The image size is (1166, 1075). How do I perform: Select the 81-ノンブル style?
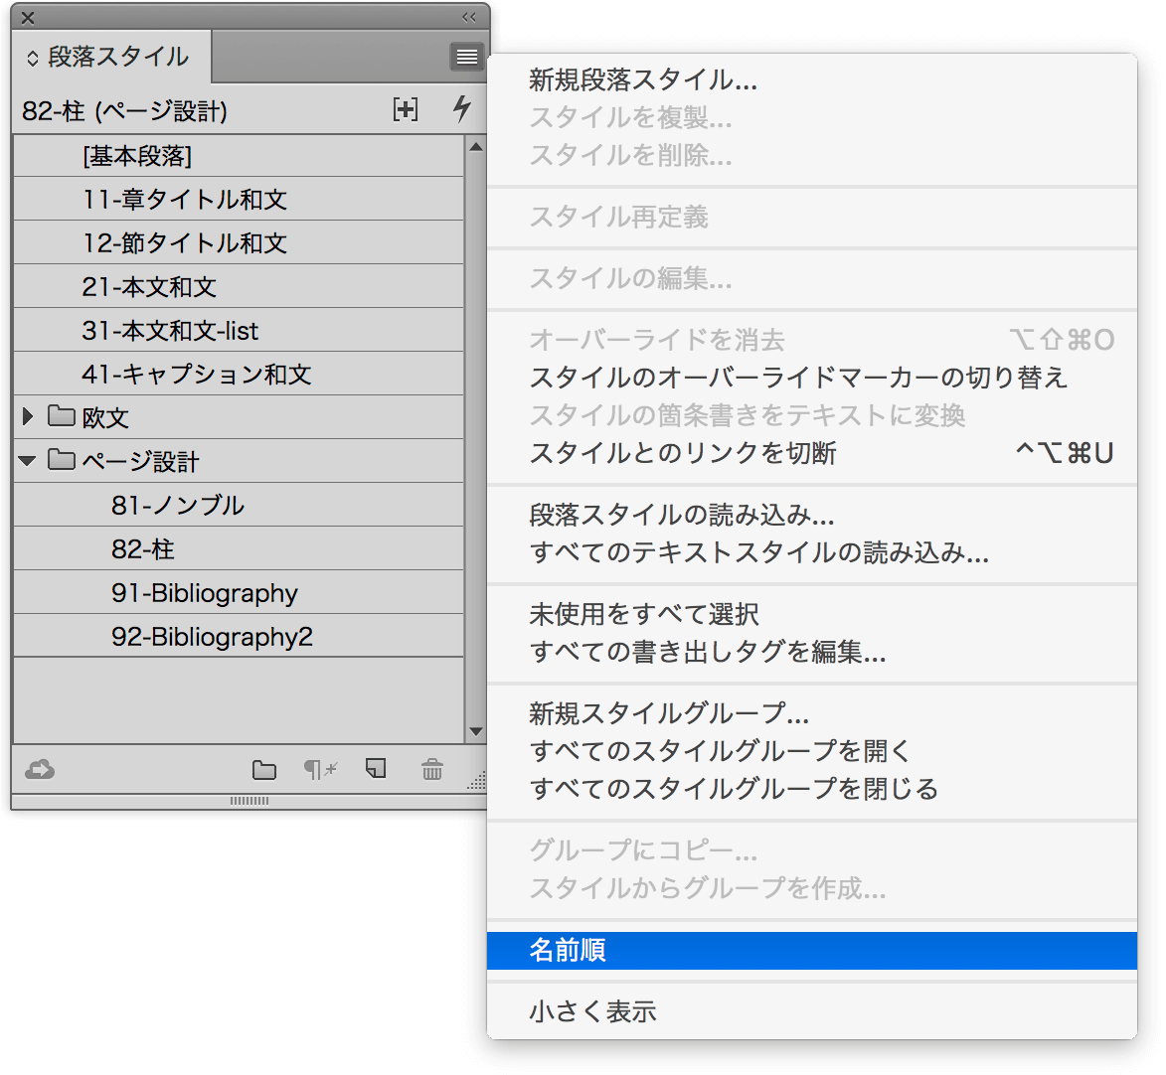pyautogui.click(x=239, y=506)
